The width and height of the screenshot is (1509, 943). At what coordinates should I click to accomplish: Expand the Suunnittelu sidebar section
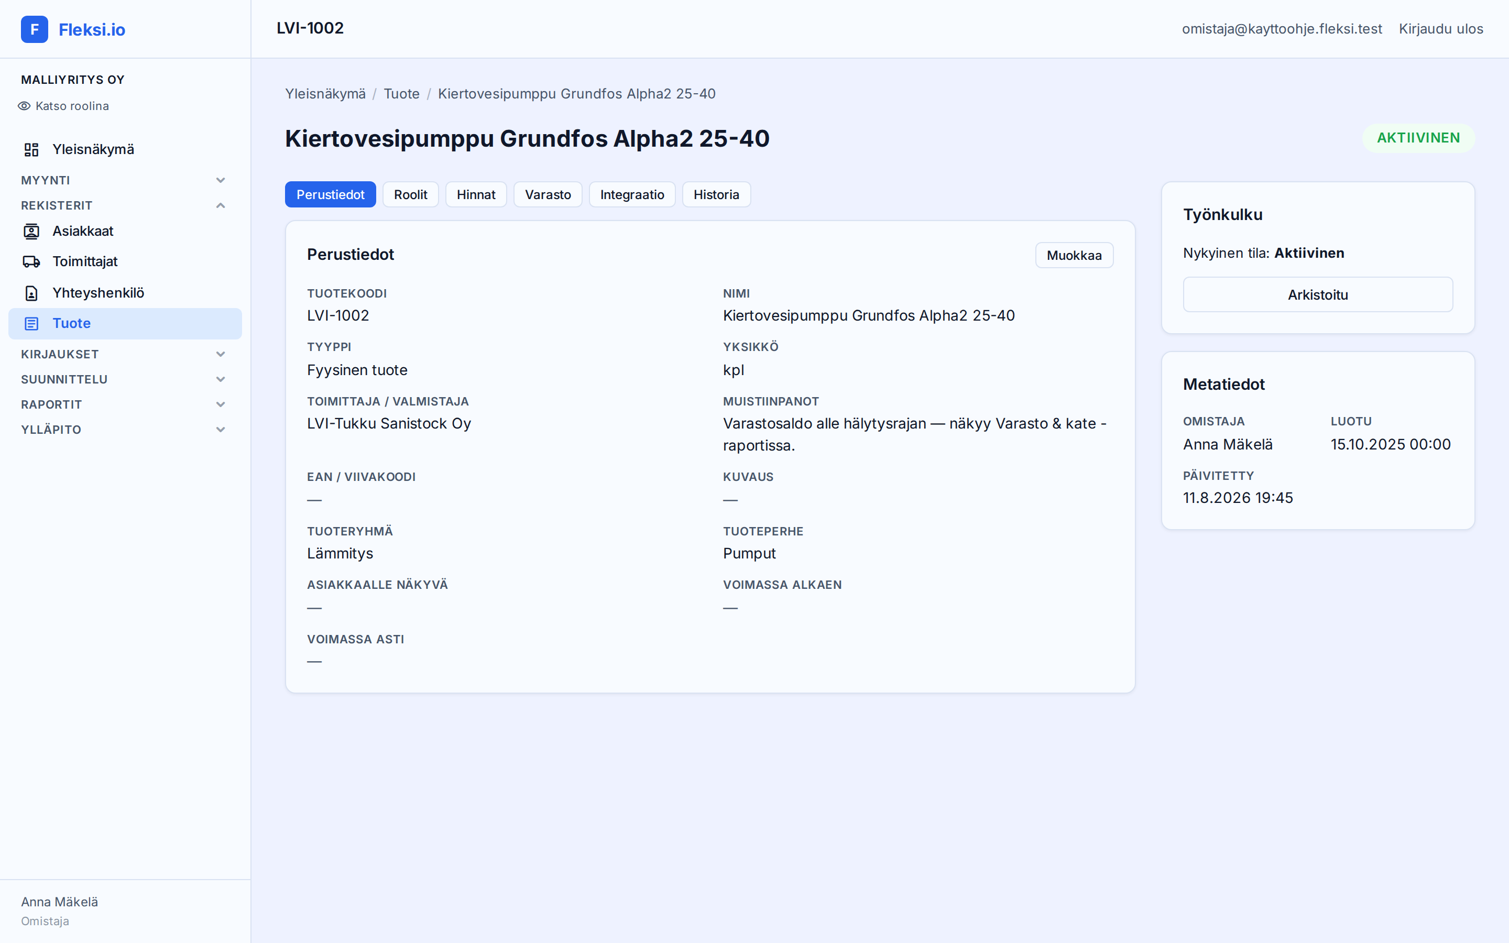125,379
